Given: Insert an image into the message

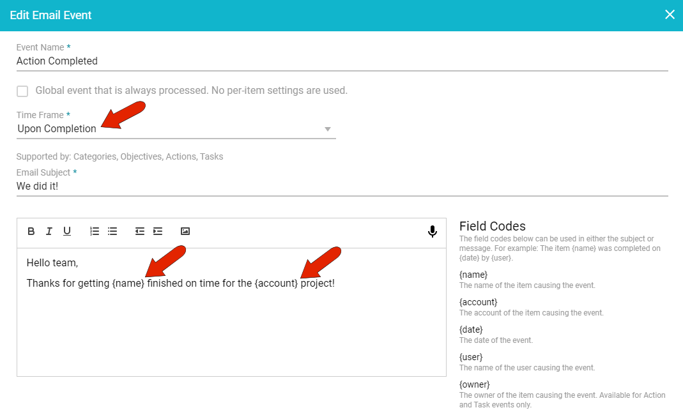Looking at the screenshot, I should (185, 231).
